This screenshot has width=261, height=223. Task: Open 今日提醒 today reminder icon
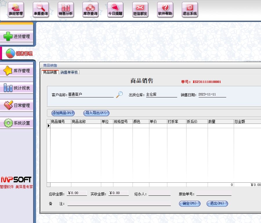point(115,10)
